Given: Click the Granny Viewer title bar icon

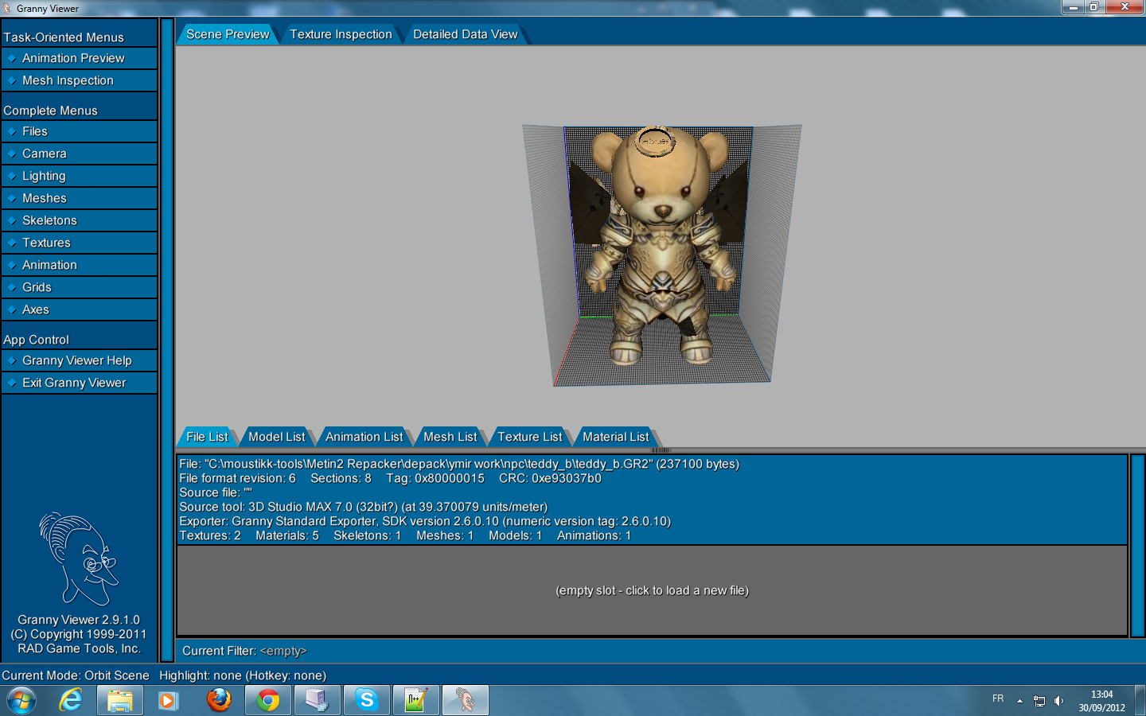Looking at the screenshot, I should (7, 8).
